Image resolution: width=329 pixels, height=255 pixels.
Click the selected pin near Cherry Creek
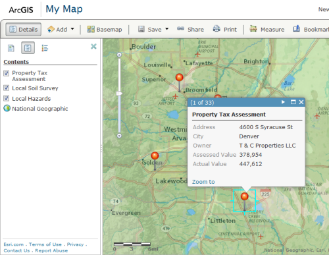pyautogui.click(x=245, y=196)
